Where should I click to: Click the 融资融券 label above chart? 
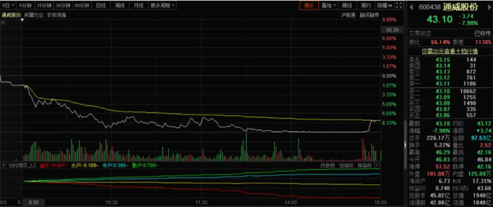pos(369,15)
